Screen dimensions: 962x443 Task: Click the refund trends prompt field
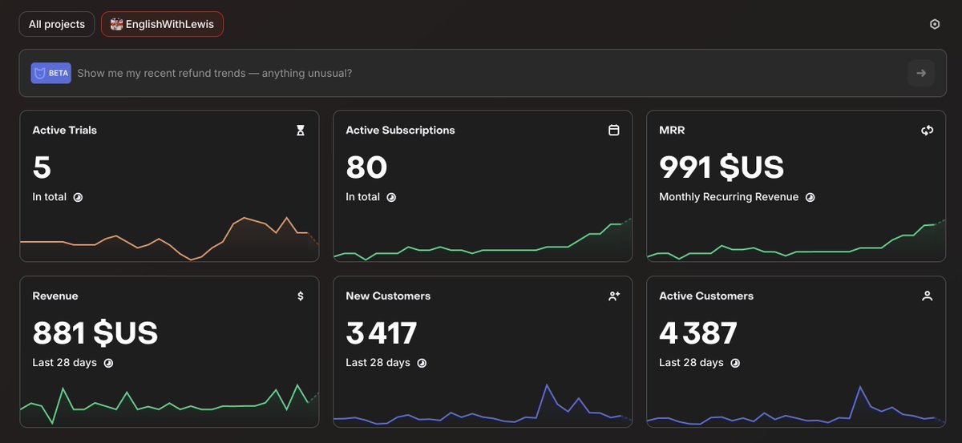tap(481, 73)
